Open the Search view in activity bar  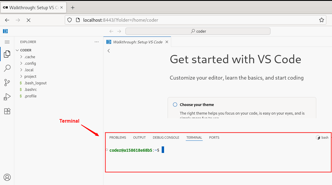[x=7, y=68]
